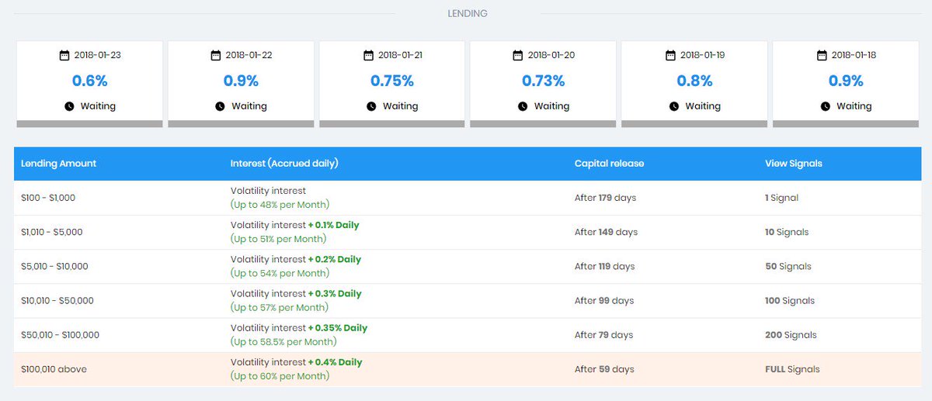Click the 2018-01-20 date label

[x=551, y=55]
